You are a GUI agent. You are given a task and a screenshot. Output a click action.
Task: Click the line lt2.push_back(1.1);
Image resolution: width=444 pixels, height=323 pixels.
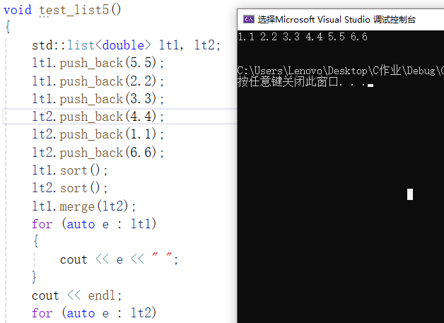point(98,134)
